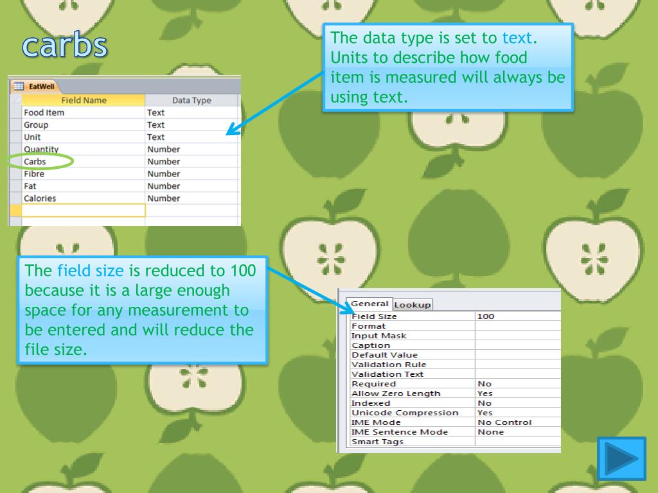Click the Format property value box
The width and height of the screenshot is (658, 493).
click(518, 325)
